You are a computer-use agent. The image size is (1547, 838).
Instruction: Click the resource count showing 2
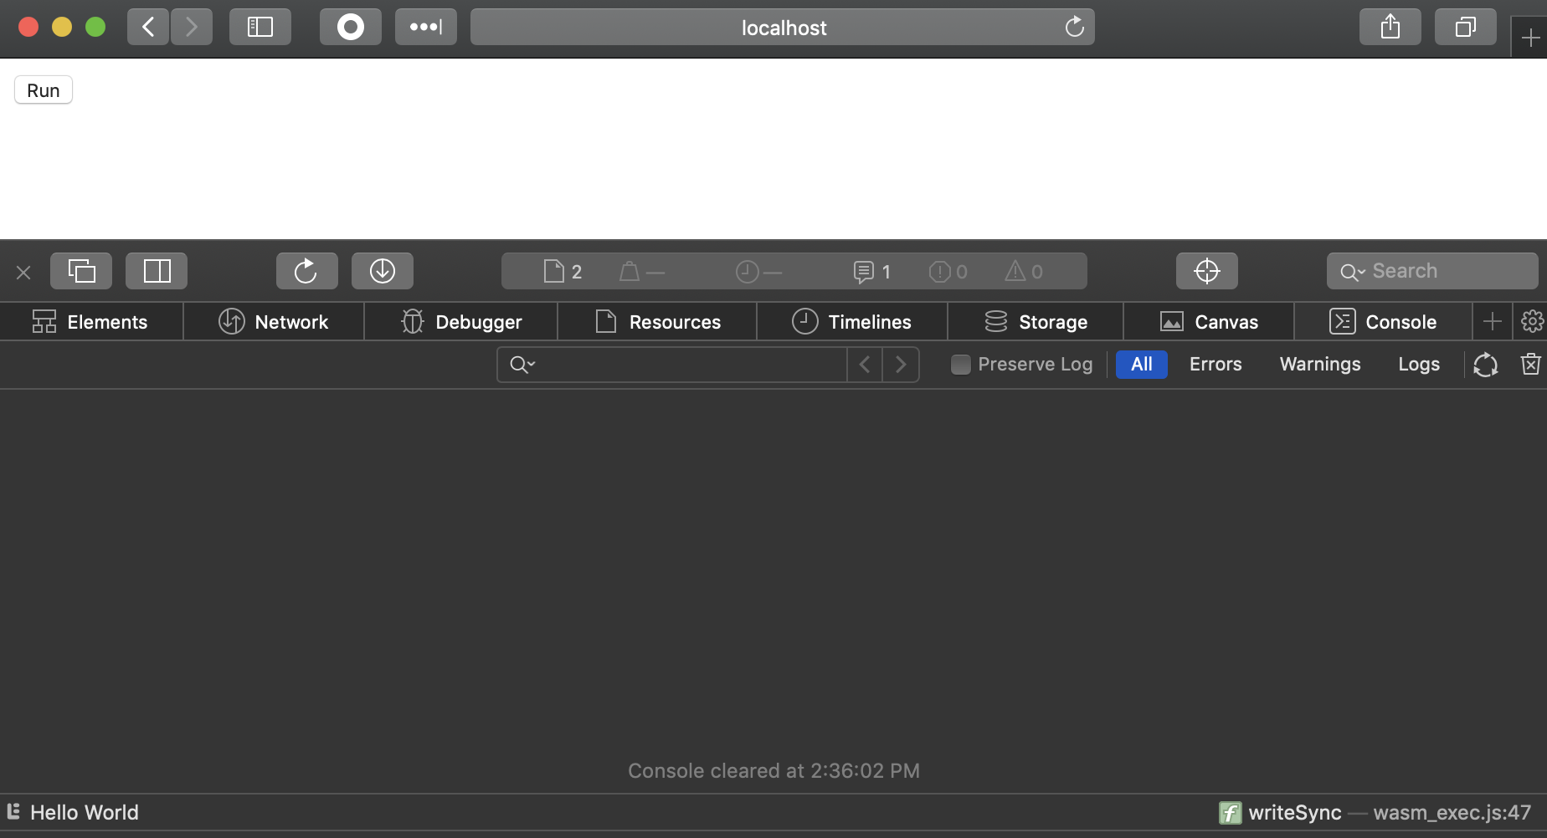pos(563,271)
